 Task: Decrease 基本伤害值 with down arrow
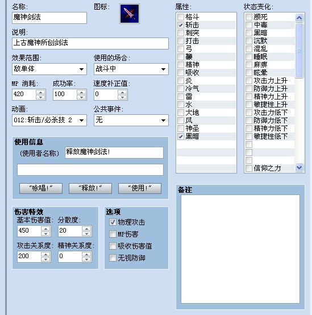(45, 234)
